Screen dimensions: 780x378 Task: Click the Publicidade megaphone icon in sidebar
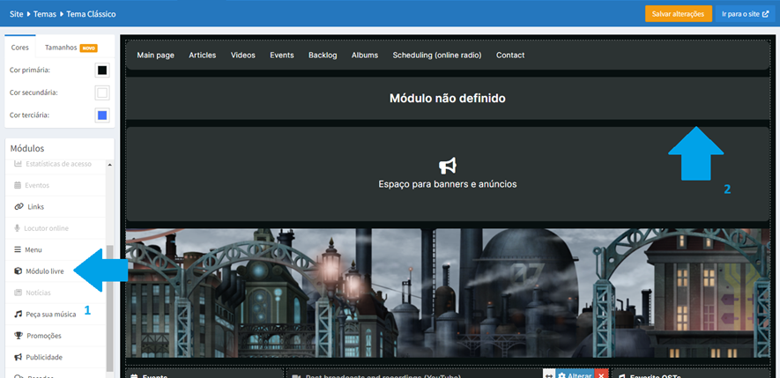coord(18,357)
